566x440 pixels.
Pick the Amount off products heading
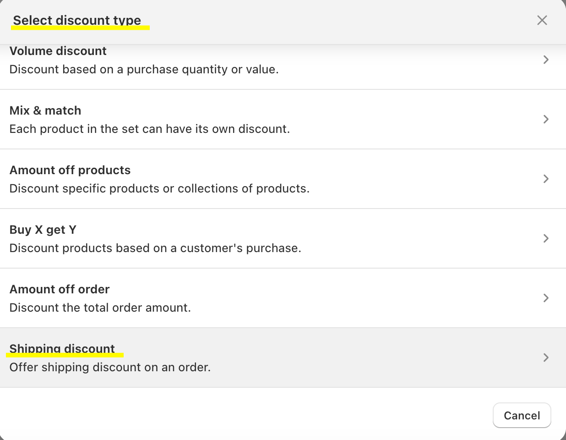coord(70,170)
